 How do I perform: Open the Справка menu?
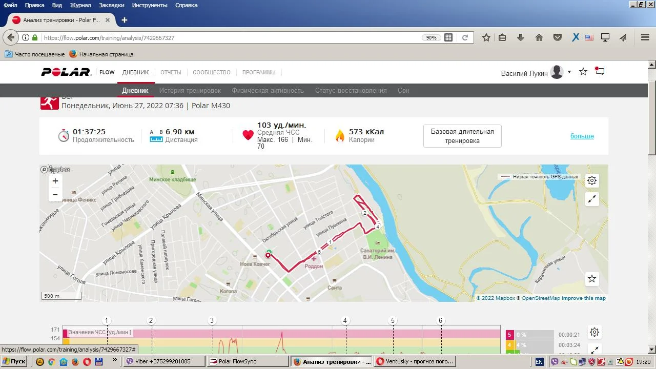coord(187,5)
